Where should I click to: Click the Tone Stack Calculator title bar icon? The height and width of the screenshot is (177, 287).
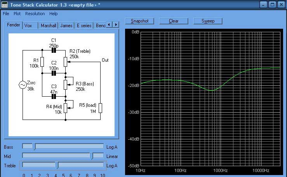click(4, 5)
